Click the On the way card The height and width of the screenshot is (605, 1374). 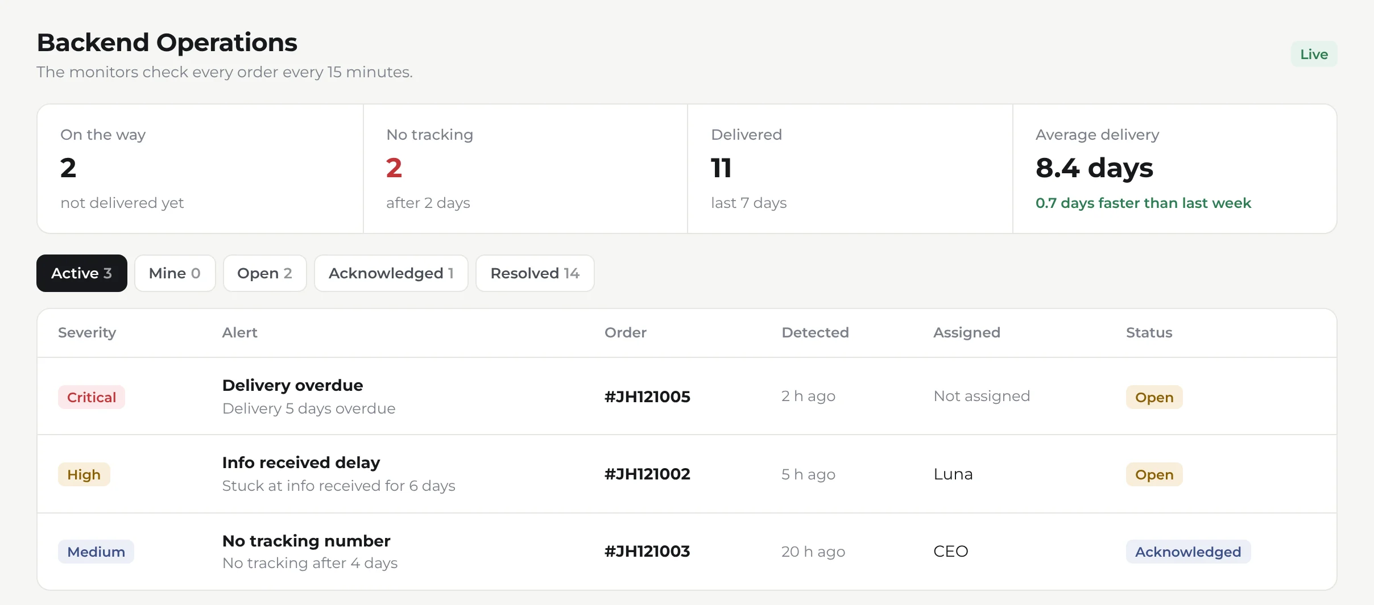pyautogui.click(x=200, y=169)
